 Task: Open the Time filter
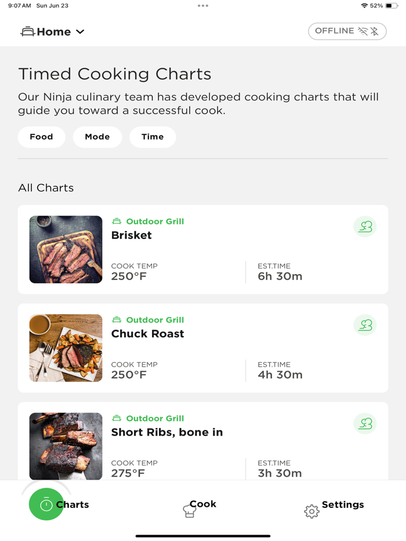pos(153,137)
